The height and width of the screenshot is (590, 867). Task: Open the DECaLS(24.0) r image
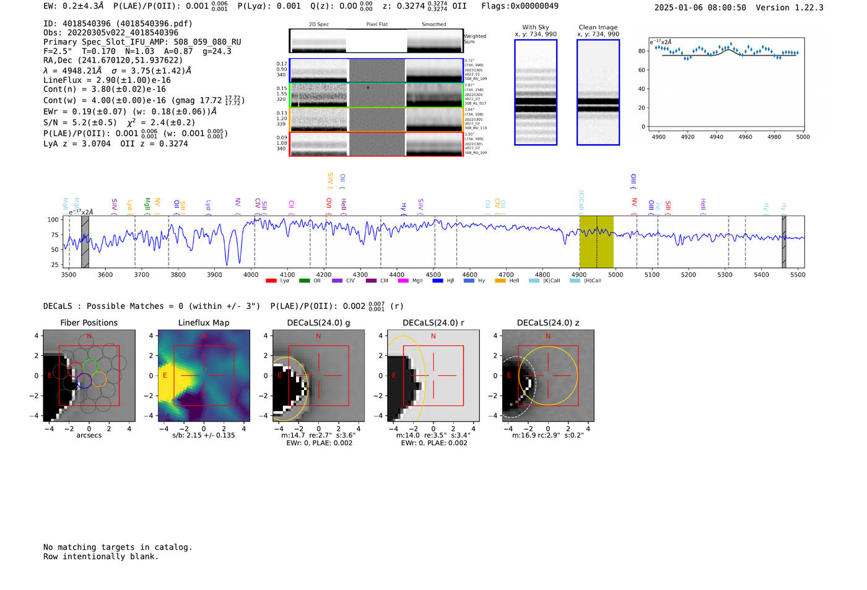click(x=433, y=376)
